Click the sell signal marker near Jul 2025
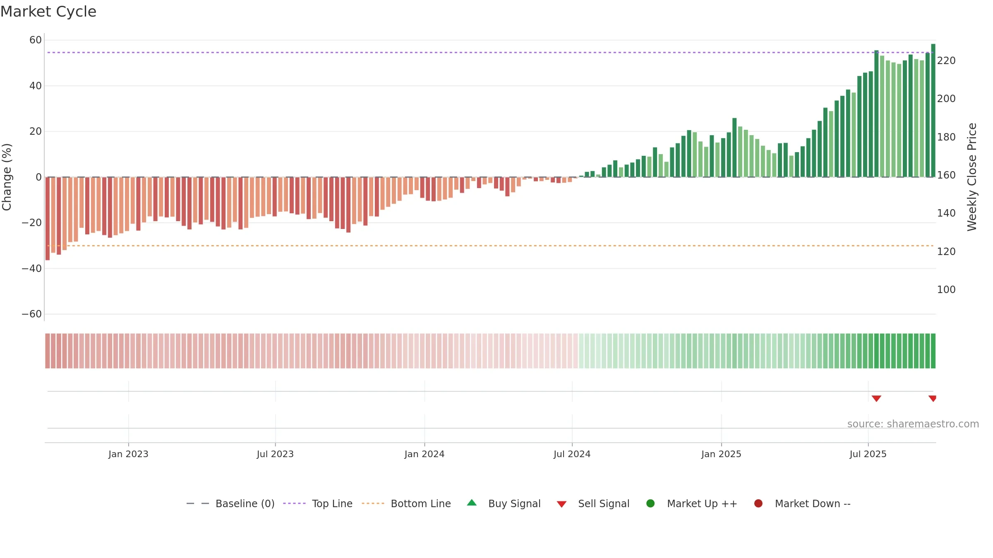The image size is (993, 558). click(x=876, y=398)
